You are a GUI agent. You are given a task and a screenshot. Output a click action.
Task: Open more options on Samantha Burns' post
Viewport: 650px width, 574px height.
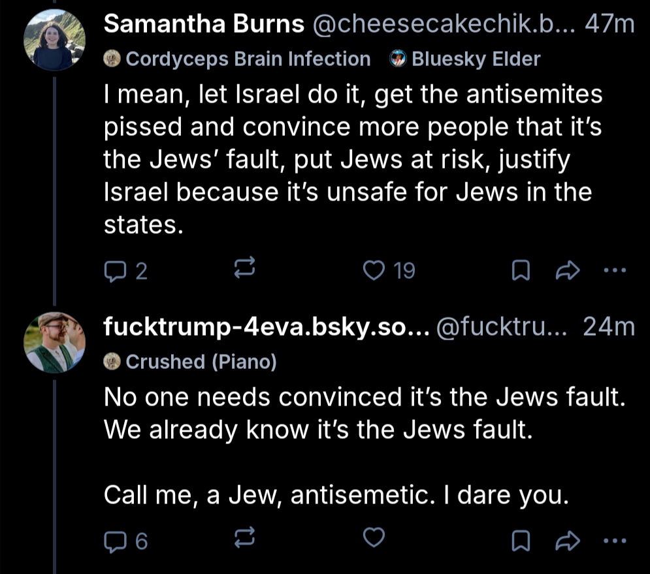point(615,269)
